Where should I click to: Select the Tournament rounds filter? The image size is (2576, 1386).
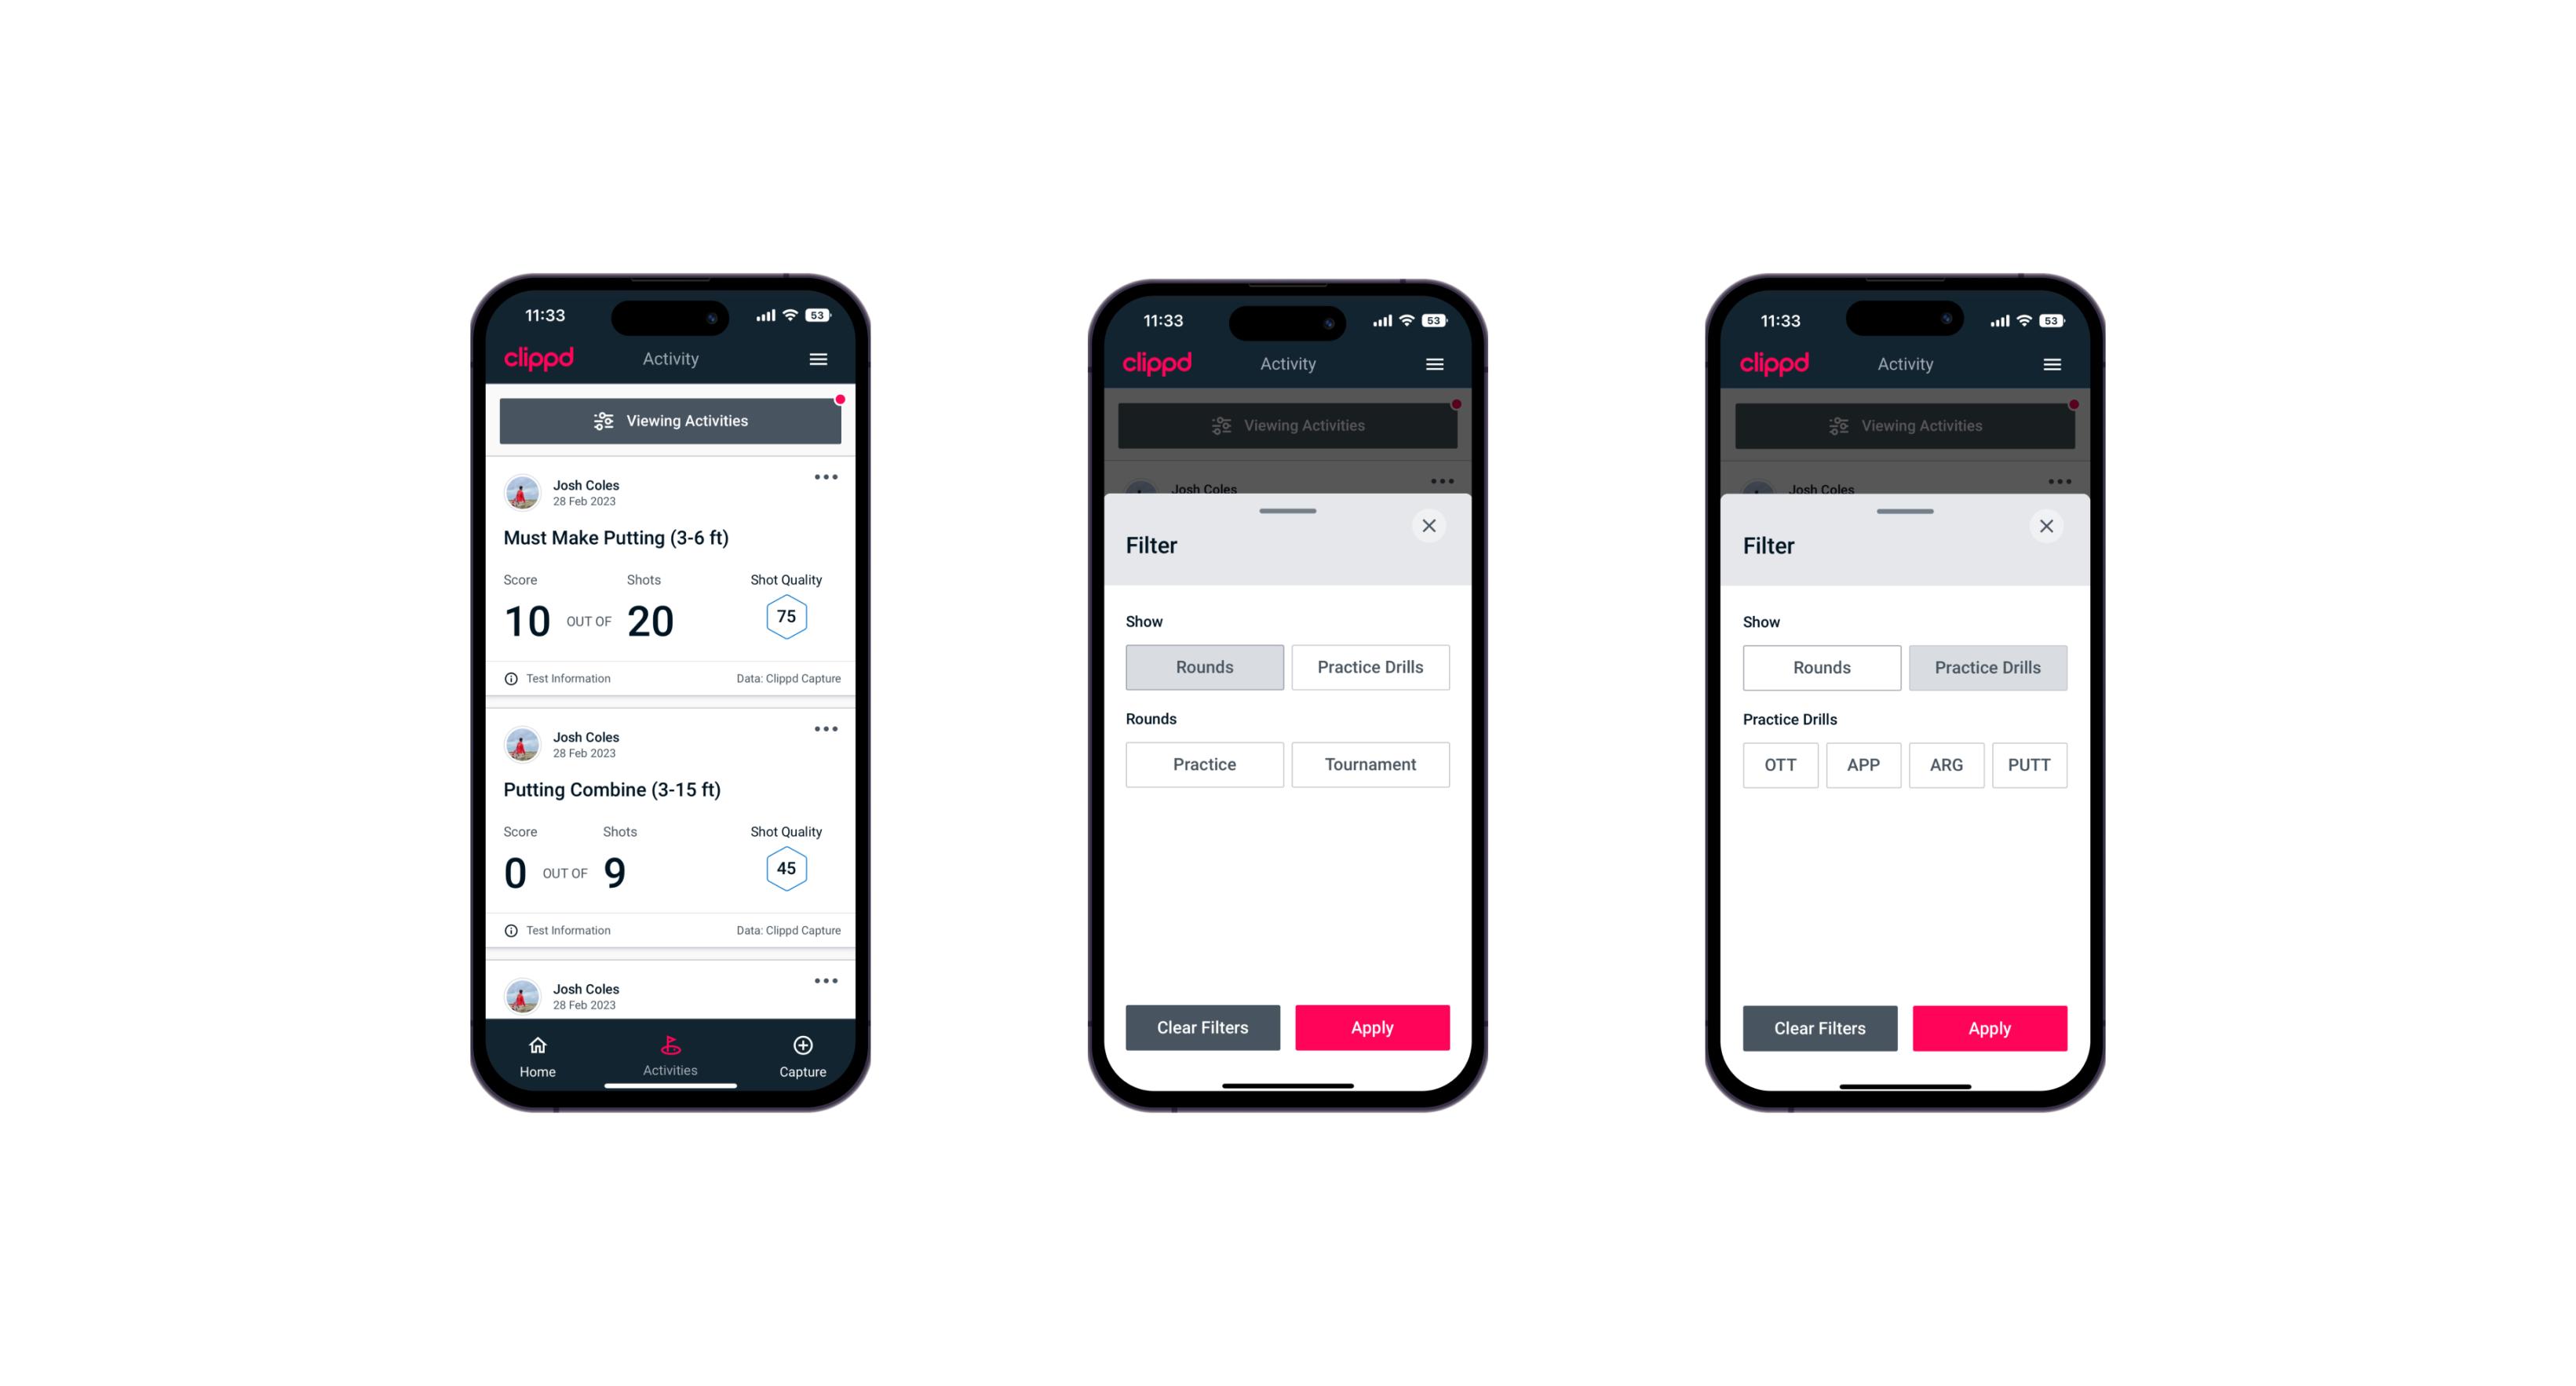1367,764
